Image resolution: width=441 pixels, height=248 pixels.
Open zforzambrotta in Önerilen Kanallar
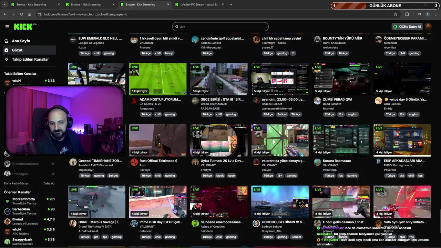tap(29, 201)
